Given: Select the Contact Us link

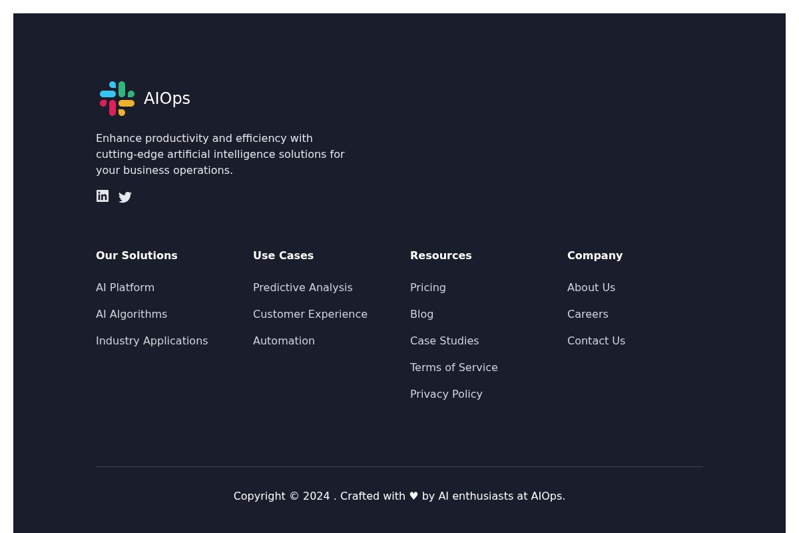Looking at the screenshot, I should (x=596, y=340).
